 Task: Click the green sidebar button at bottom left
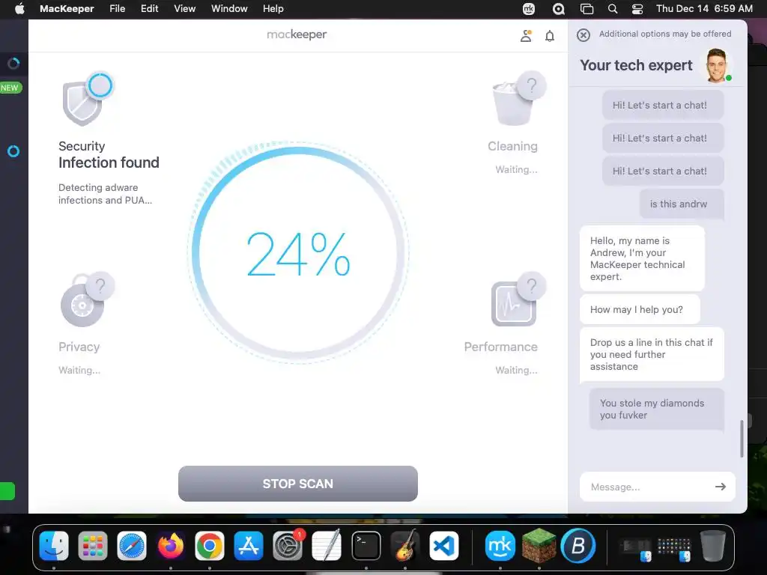(x=7, y=491)
